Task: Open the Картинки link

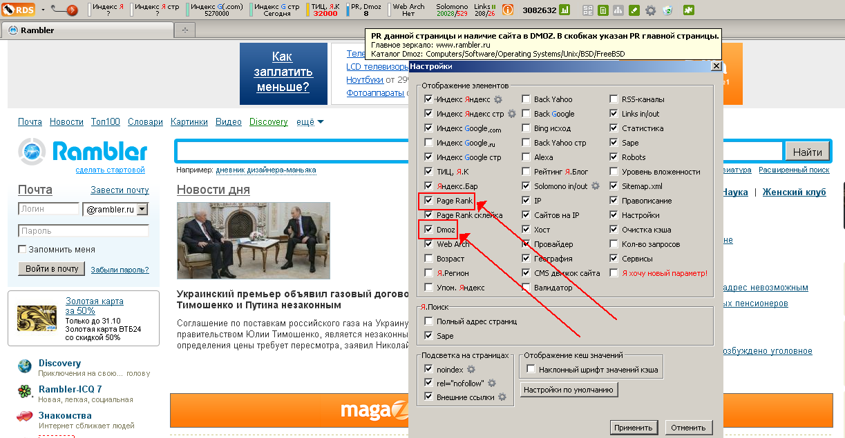Action: tap(189, 122)
